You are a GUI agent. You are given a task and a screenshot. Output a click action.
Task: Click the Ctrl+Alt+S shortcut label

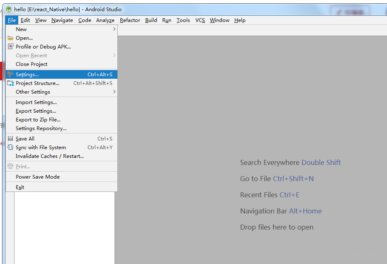pos(100,75)
